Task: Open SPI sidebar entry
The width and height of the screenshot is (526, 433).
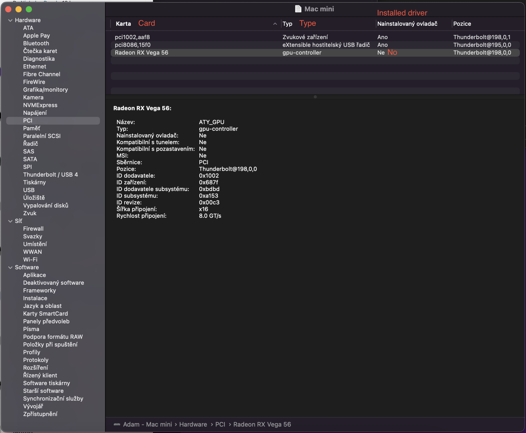Action: pos(27,167)
